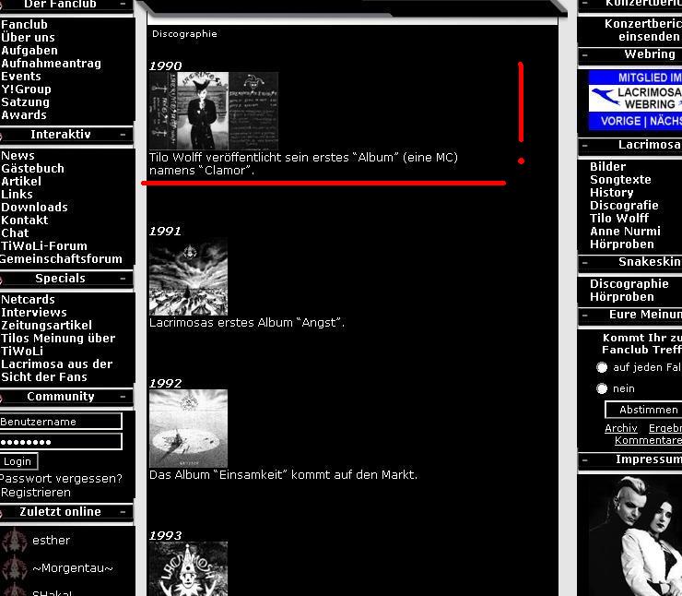Open the Aufnahmeantrag menu entry
Screen dimensions: 682x596
[51, 64]
